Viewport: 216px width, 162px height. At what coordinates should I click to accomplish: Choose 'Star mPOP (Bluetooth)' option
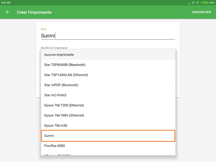point(108,85)
